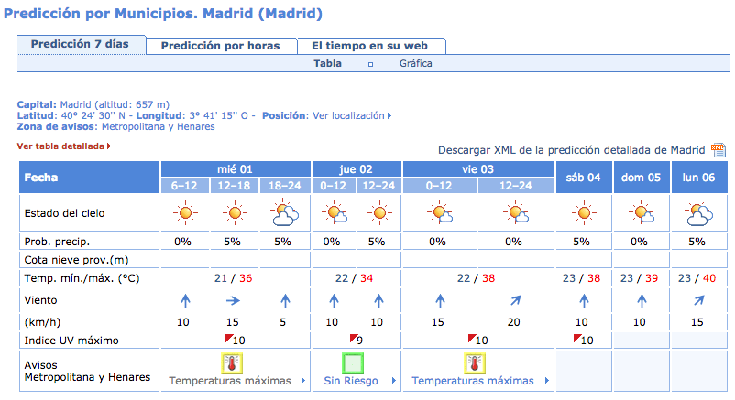Screen dimensions: 735x400
Task: Expand Ver localización arrow
Action: point(389,115)
